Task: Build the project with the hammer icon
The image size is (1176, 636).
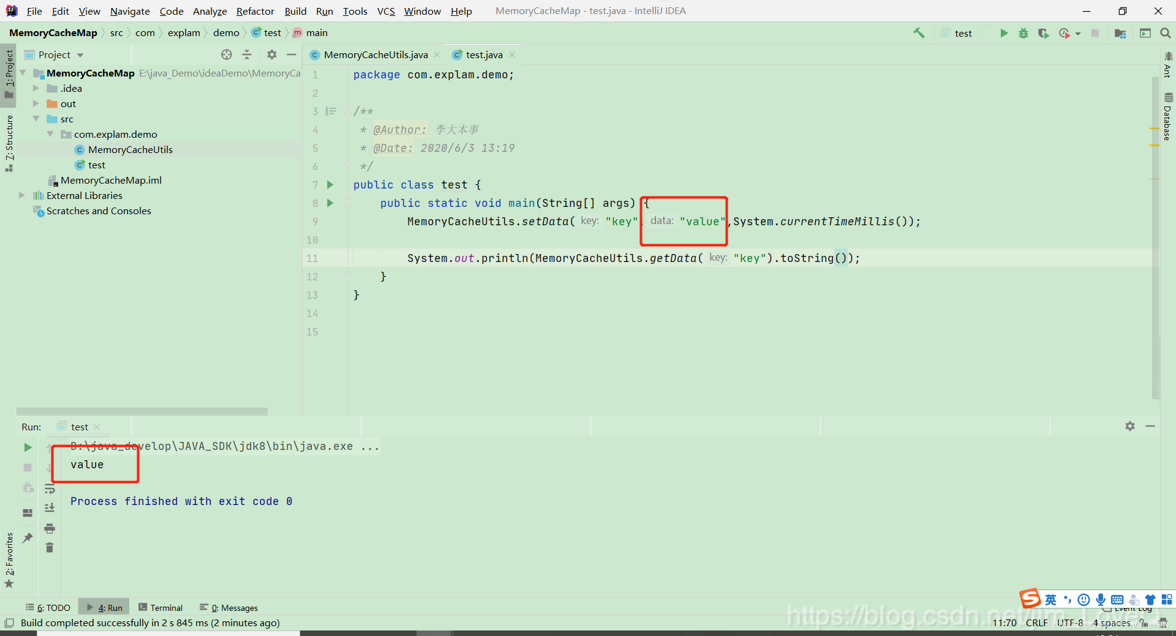Action: click(x=919, y=33)
